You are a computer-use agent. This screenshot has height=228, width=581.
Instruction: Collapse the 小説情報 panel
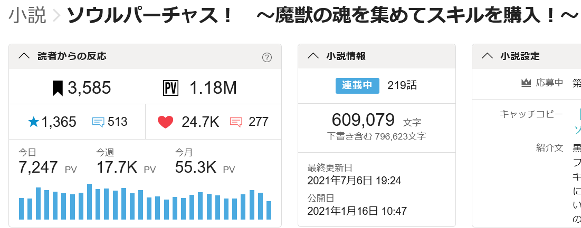tap(313, 56)
